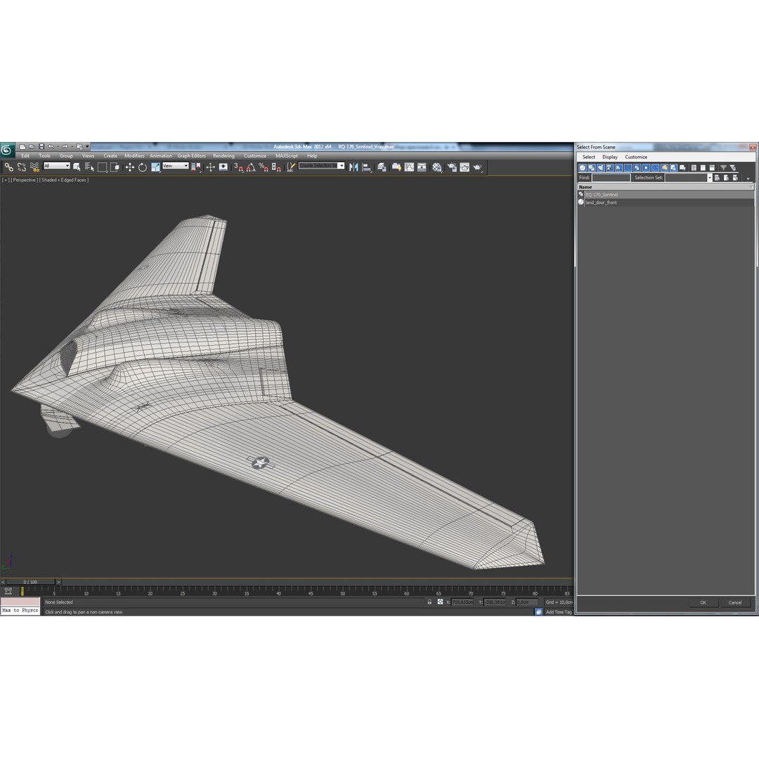The image size is (759, 759).
Task: Open the Customize menu in Select From Scene
Action: (x=636, y=157)
